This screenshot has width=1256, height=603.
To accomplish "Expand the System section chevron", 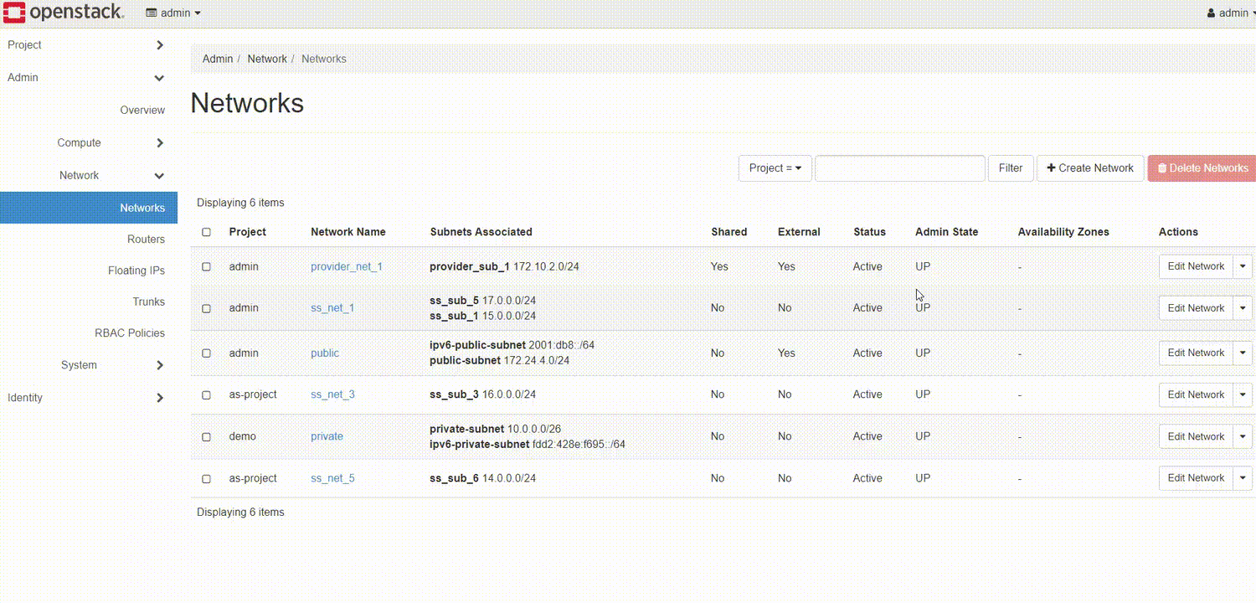I will click(160, 365).
